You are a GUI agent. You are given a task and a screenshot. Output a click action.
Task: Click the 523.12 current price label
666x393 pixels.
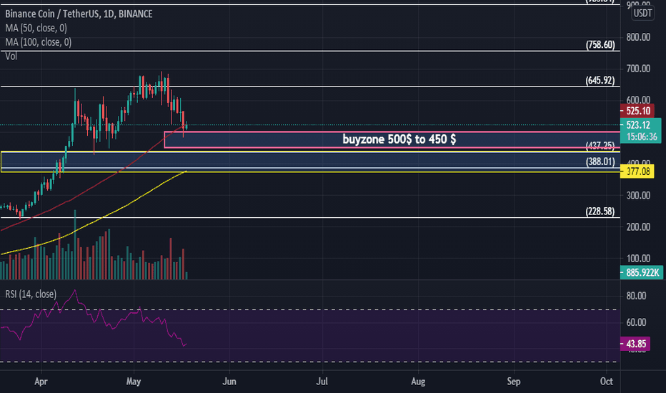[638, 125]
